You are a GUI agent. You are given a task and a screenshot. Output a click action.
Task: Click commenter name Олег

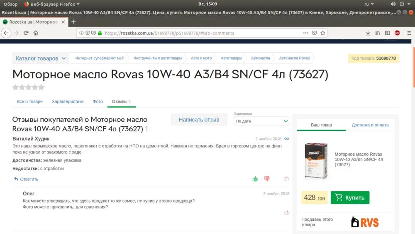coord(29,193)
